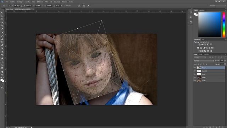Screen dimensions: 227x128
Task: Open the Filtro menu
Action: 46,2
